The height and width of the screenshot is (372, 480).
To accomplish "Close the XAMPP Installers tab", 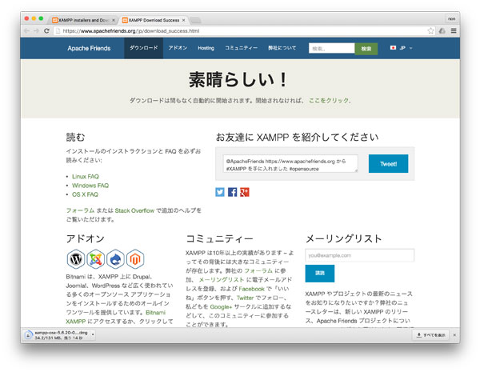I will 114,20.
